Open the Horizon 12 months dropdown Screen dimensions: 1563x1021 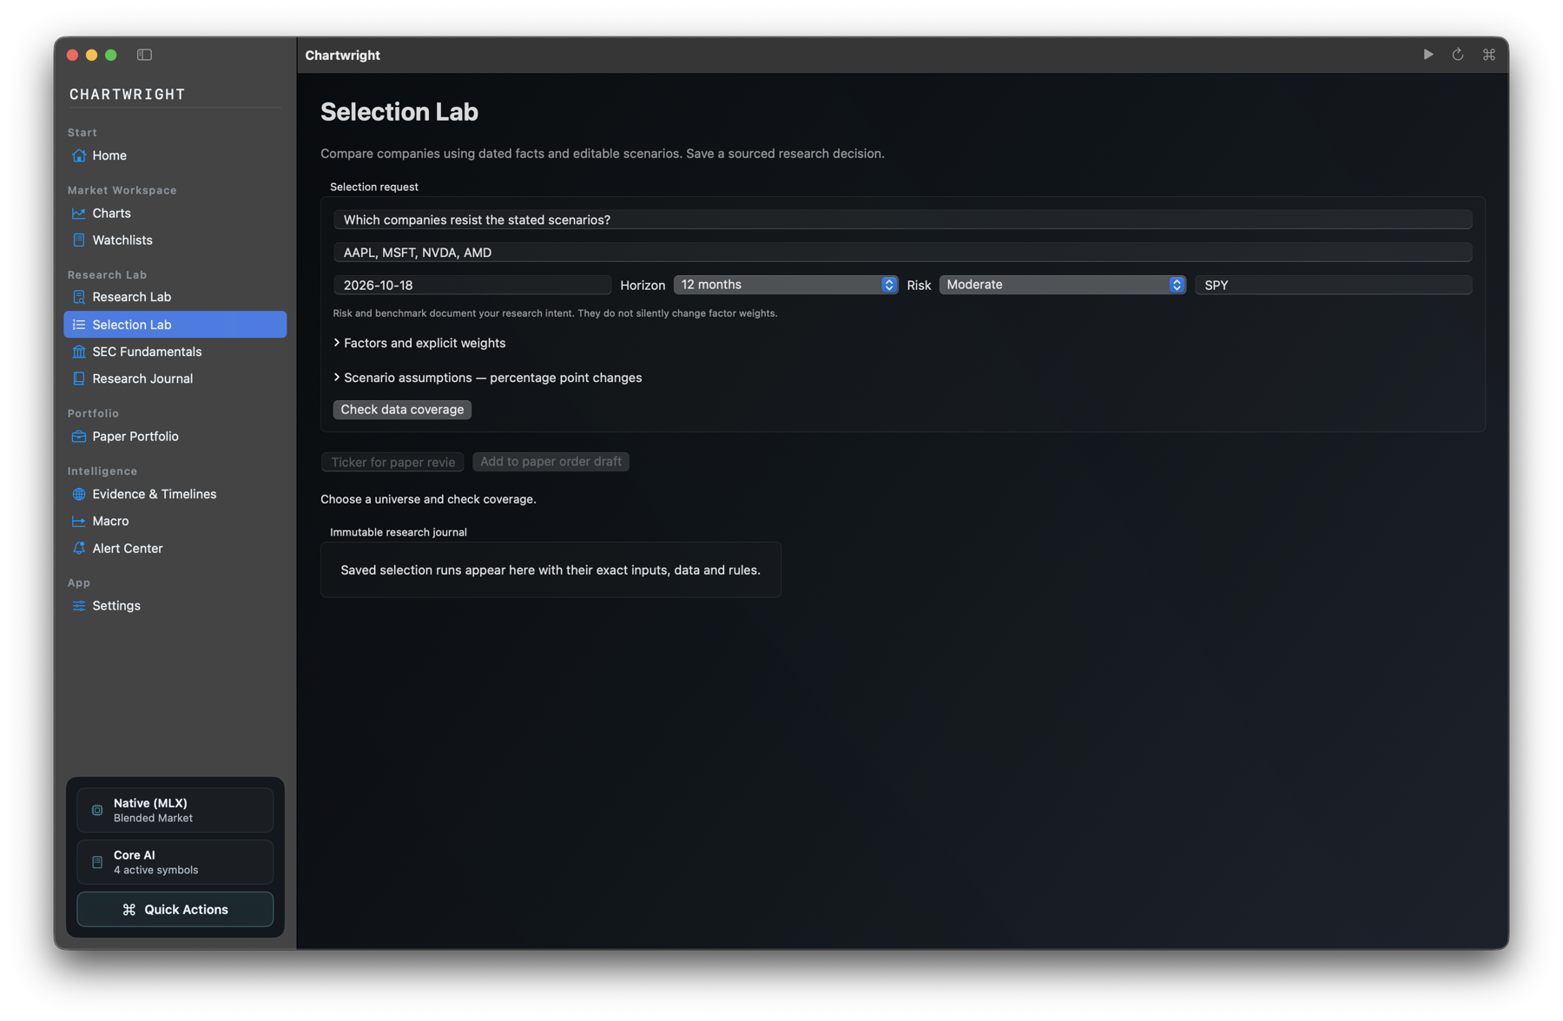785,285
